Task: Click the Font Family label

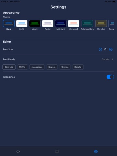Action: [x=9, y=59]
